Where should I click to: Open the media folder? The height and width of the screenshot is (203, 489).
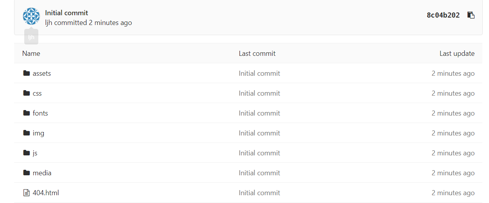coord(42,173)
